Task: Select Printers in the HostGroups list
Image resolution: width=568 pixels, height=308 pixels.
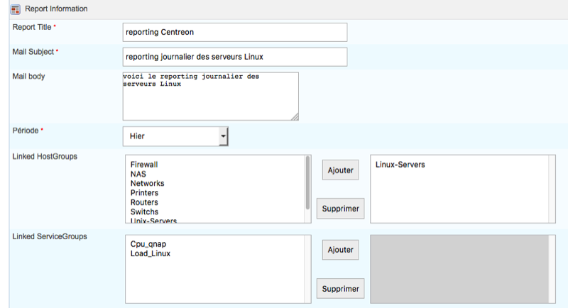Action: click(x=144, y=193)
